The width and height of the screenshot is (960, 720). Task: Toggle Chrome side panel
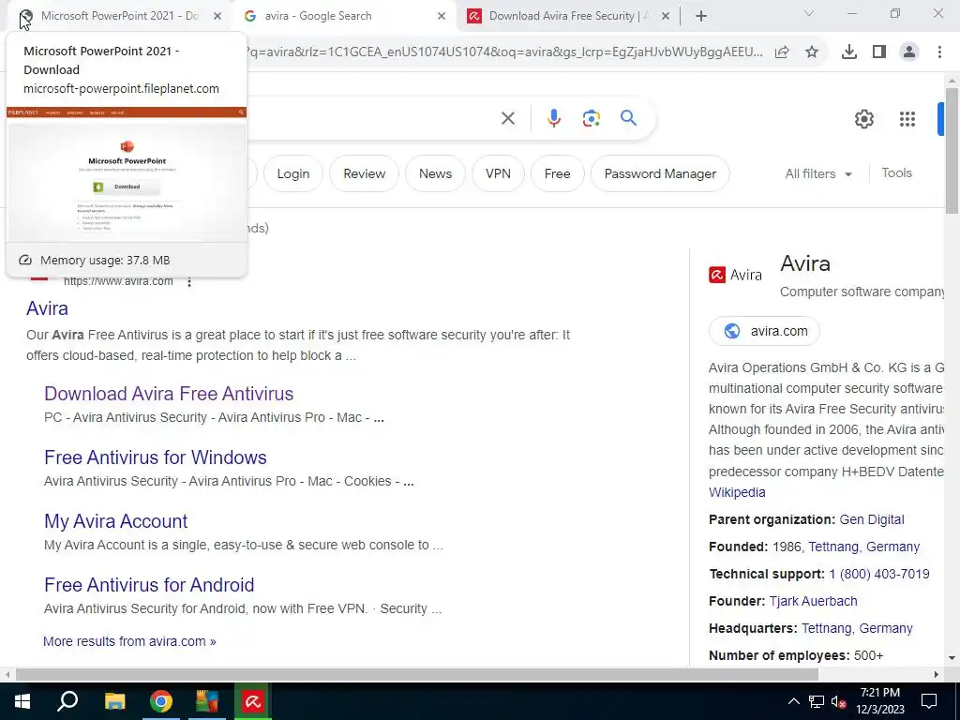(x=878, y=52)
